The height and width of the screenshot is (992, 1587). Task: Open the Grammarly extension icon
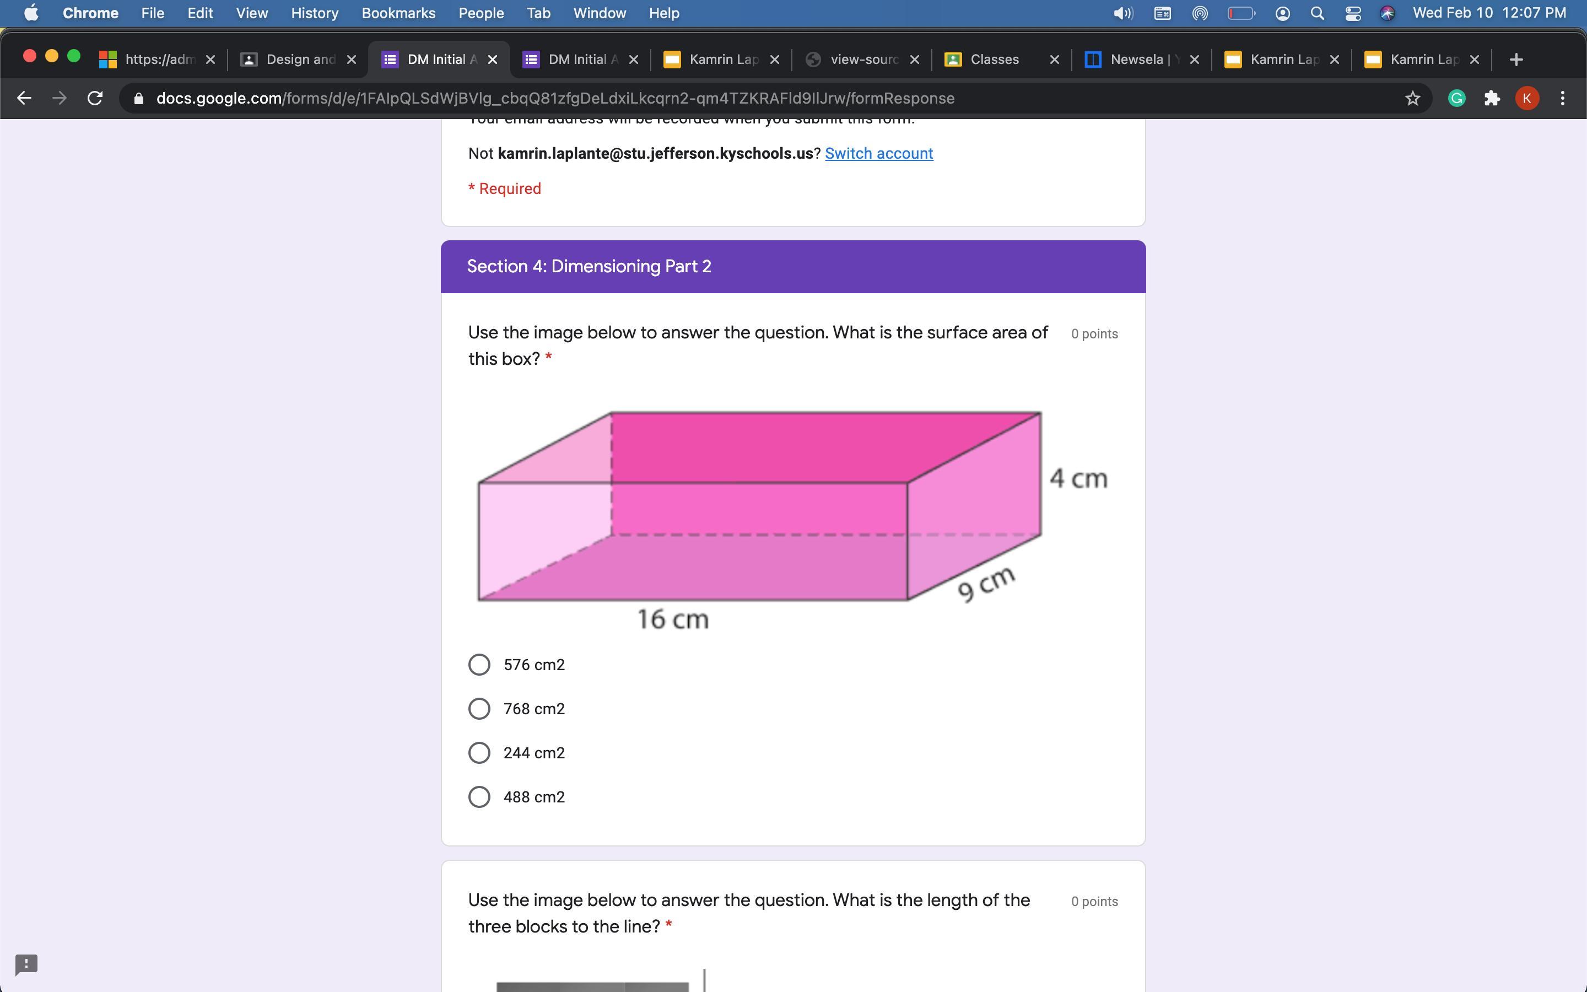[x=1456, y=99]
